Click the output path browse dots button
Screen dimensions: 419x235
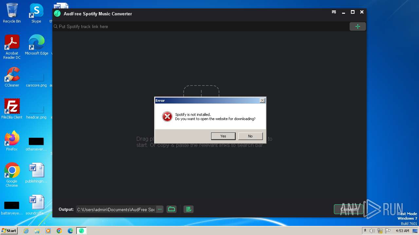159,209
